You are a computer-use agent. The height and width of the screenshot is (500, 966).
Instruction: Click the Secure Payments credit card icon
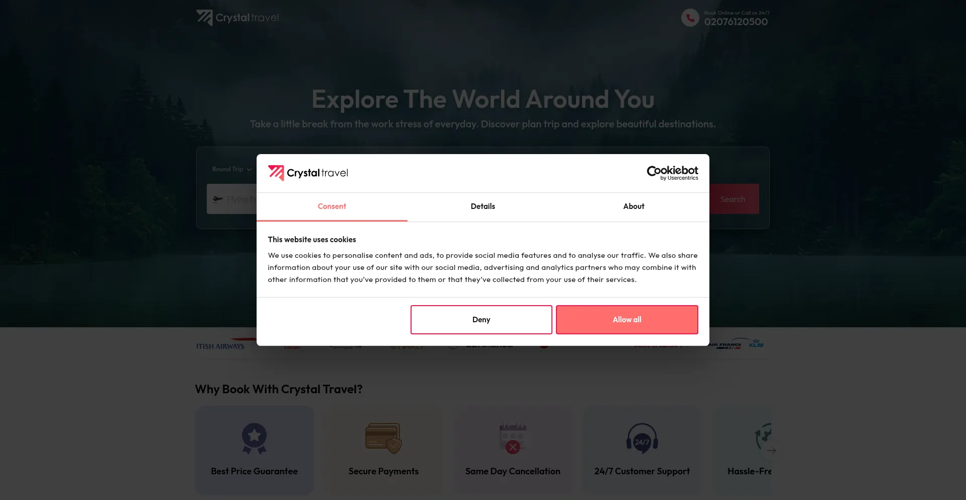click(x=383, y=438)
